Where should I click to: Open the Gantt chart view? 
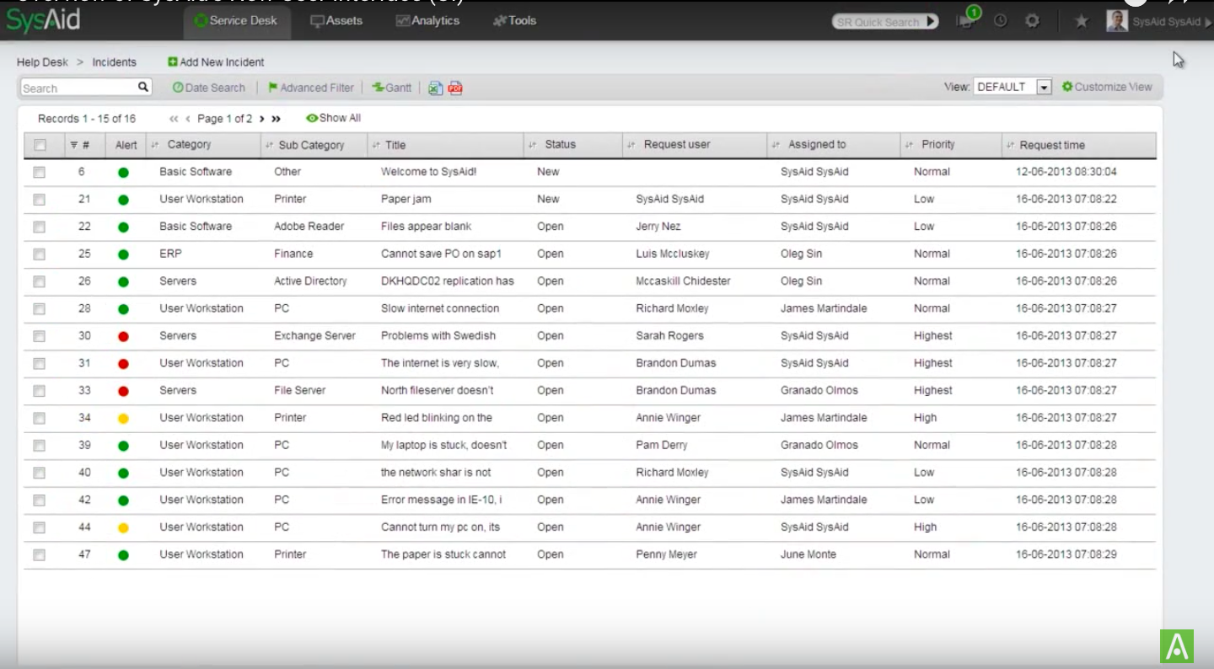(x=391, y=87)
